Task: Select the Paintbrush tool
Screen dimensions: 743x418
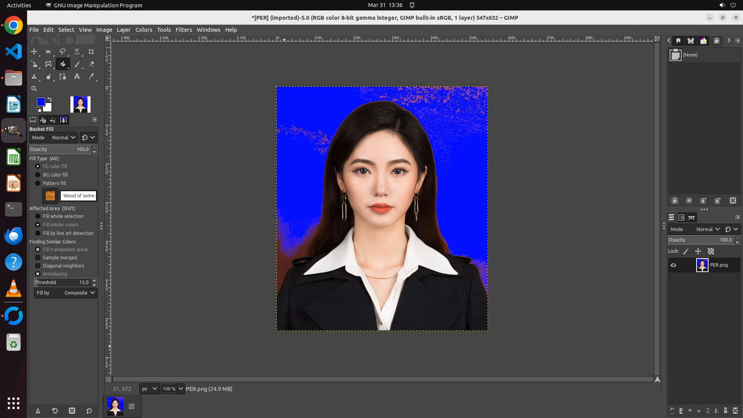Action: pos(77,64)
